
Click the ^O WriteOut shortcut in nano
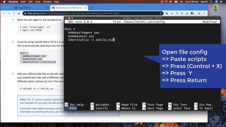click(x=100, y=105)
